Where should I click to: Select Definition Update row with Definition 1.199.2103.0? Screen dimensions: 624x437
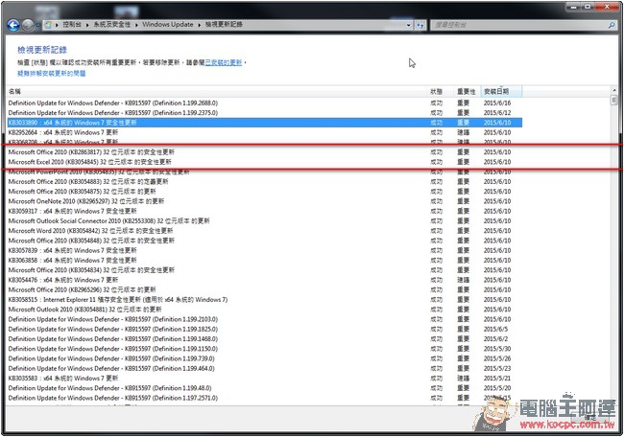[265, 319]
